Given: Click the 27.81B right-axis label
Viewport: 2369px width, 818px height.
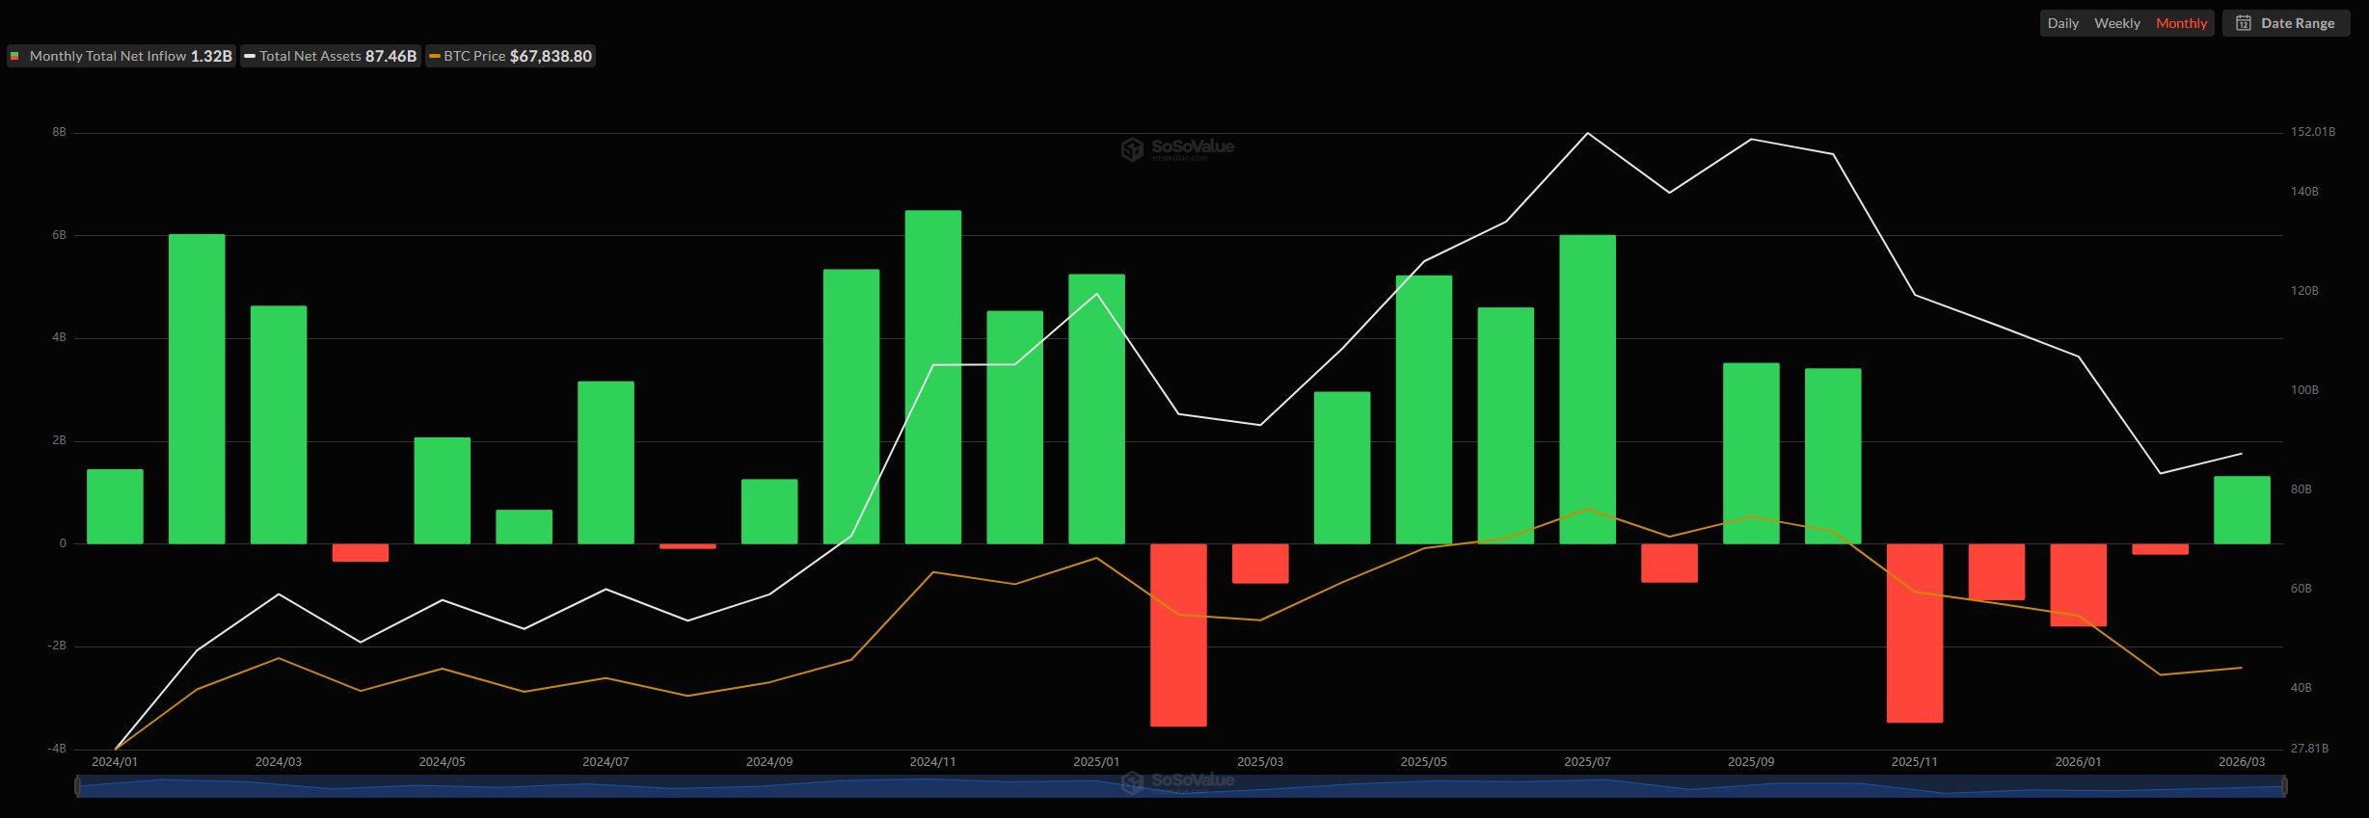Looking at the screenshot, I should (x=2309, y=748).
